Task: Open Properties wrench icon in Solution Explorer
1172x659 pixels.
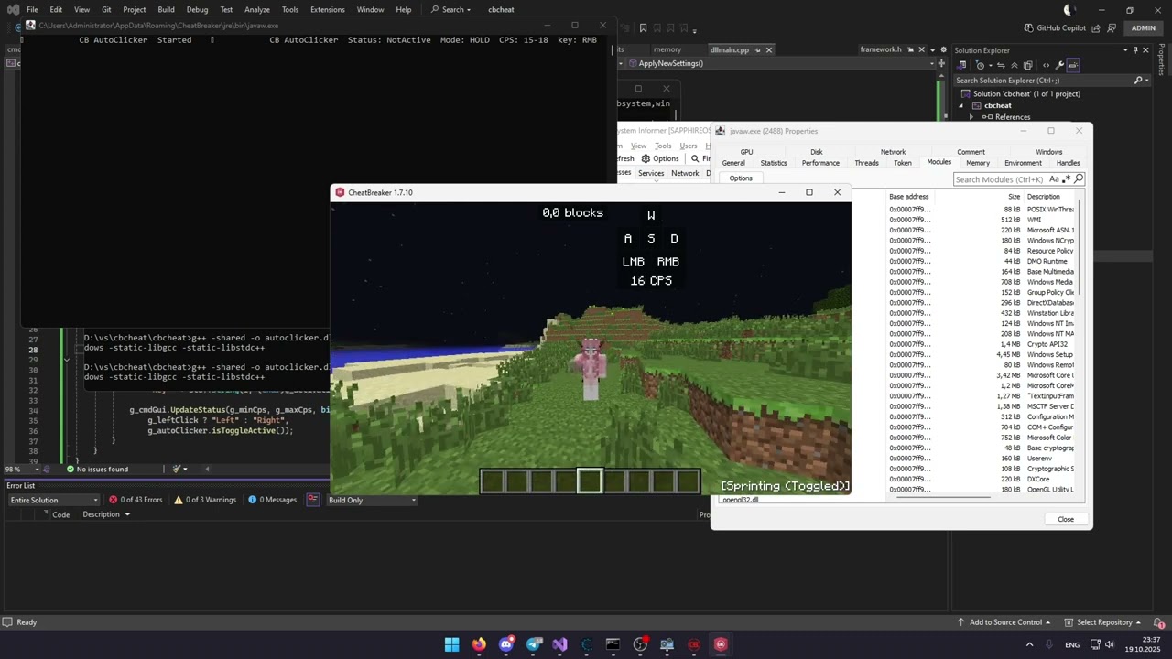Action: click(x=1059, y=65)
